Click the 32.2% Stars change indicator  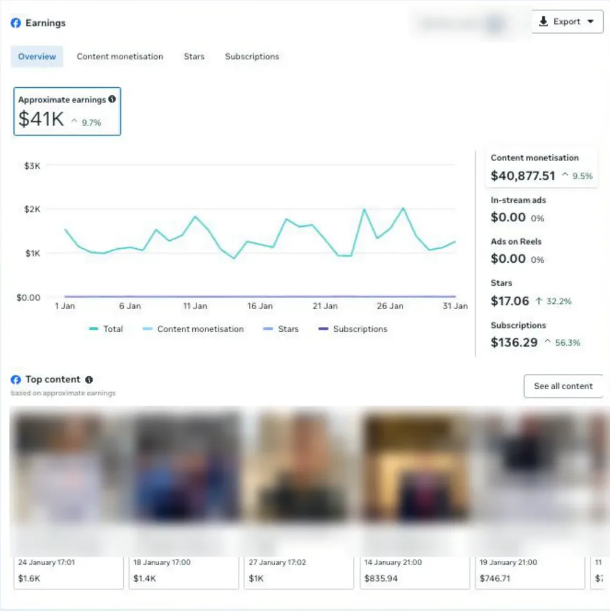coord(553,301)
